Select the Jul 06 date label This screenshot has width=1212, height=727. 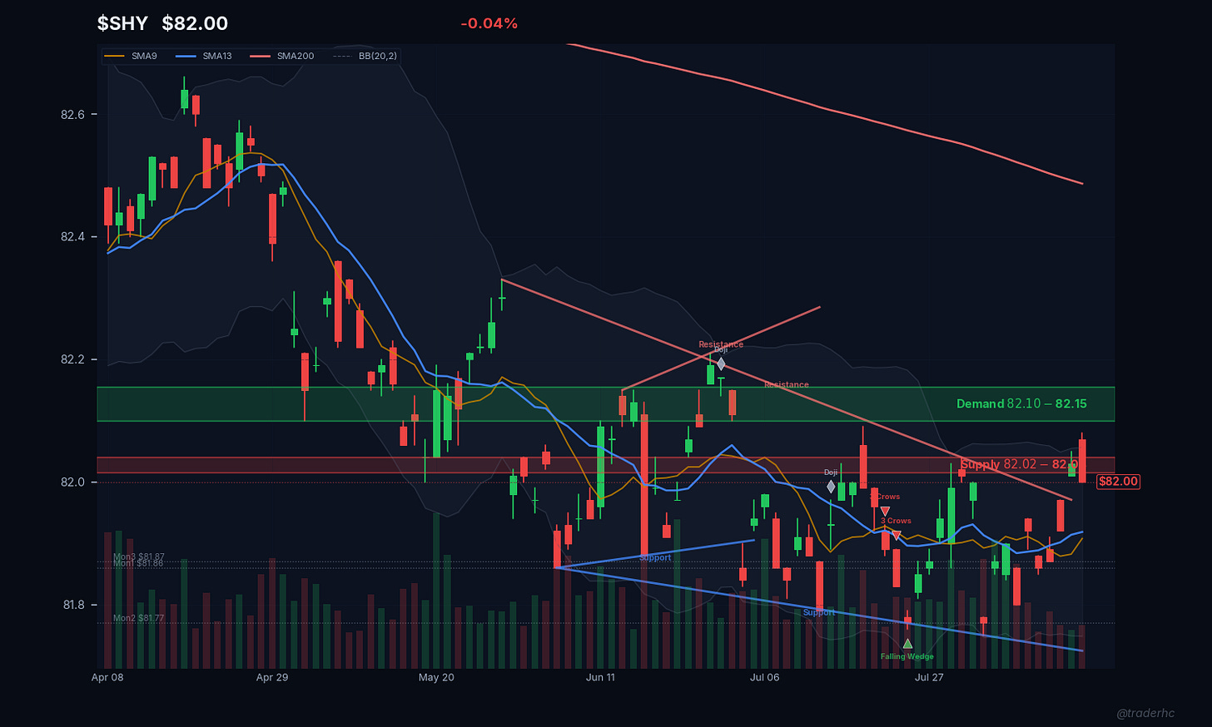pos(765,677)
